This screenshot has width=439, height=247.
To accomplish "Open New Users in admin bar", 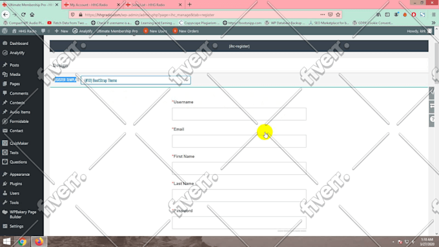I will (x=155, y=31).
